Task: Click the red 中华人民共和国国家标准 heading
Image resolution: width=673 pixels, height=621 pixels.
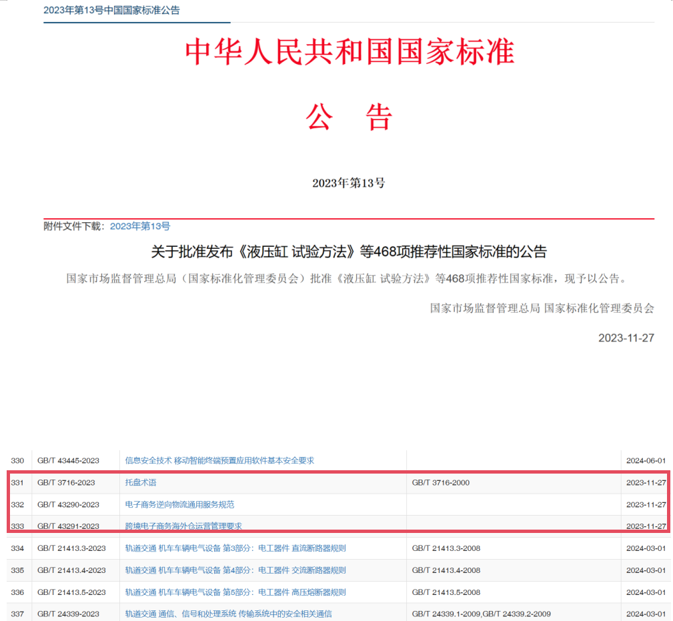Action: (x=349, y=53)
